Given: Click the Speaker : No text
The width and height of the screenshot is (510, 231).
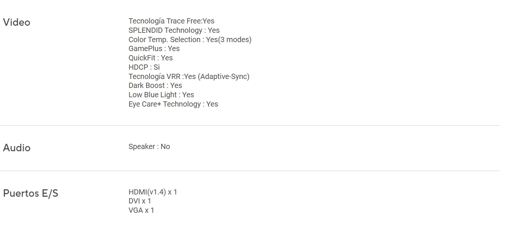Looking at the screenshot, I should [149, 147].
